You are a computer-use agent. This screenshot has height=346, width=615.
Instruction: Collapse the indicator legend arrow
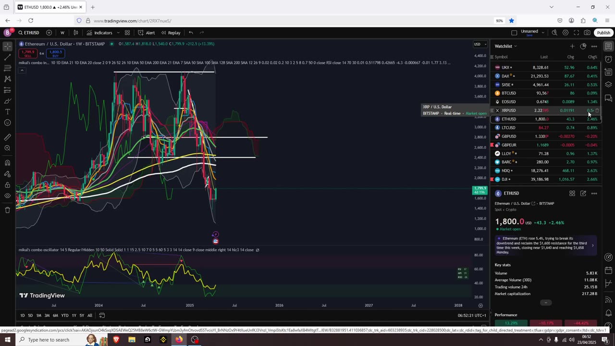22,71
